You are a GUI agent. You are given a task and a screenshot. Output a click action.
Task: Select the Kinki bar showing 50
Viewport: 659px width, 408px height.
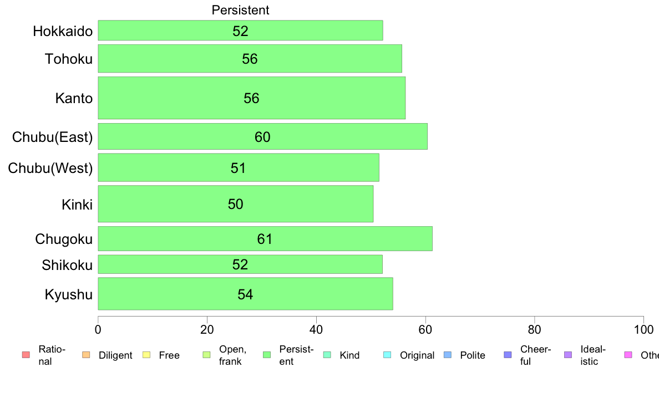tap(236, 204)
